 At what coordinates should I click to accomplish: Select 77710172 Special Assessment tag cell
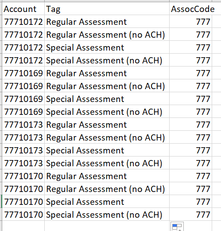click(107, 47)
